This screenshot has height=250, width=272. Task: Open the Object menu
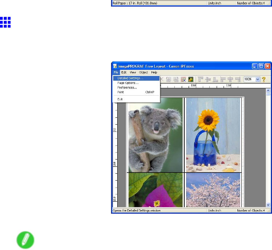pos(143,73)
